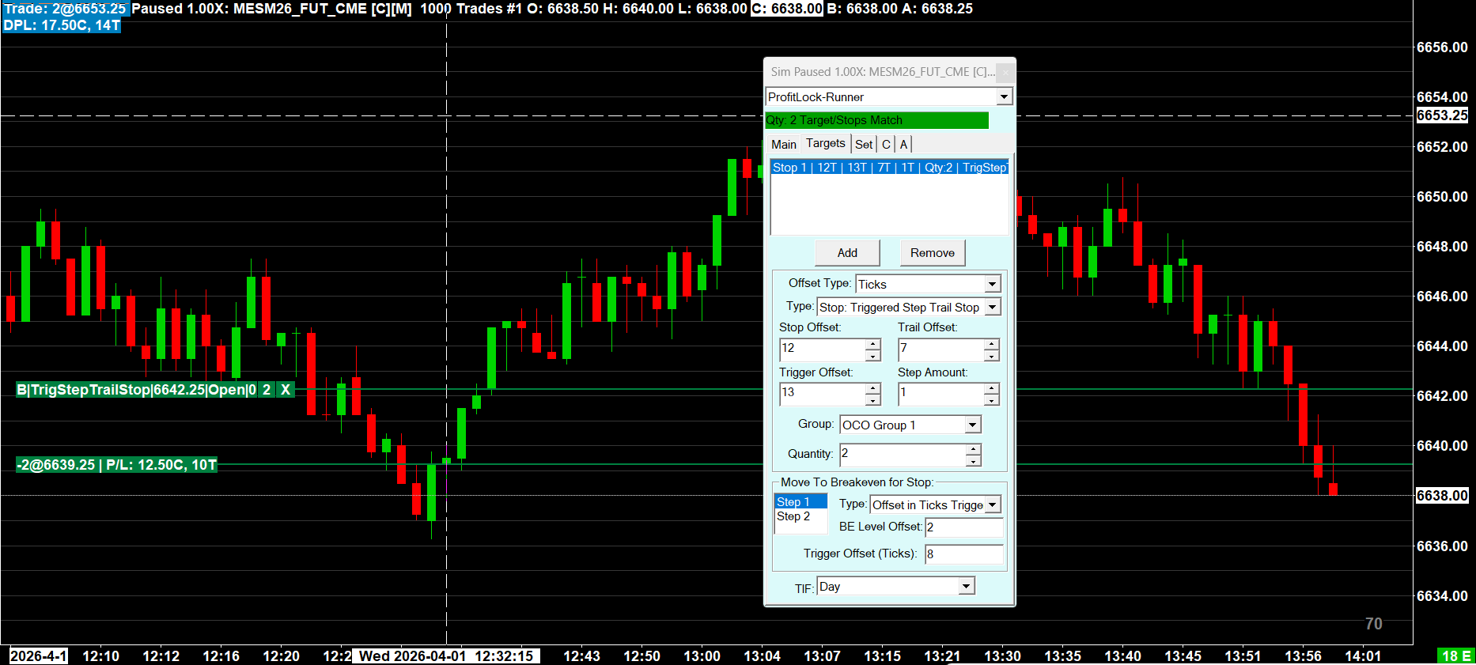1476x665 pixels.
Task: Decrease Trail Offset with the down arrow
Action: tap(992, 355)
